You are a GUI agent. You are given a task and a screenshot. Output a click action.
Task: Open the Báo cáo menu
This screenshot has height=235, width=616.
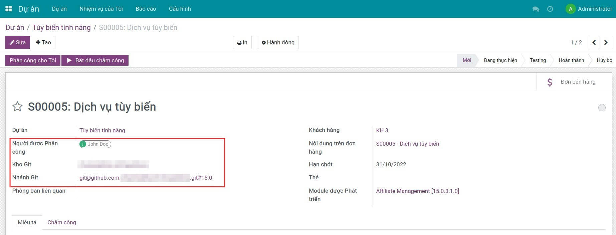[x=146, y=9]
